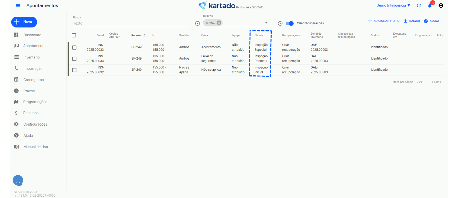Click the Busca text input field

tap(130, 23)
